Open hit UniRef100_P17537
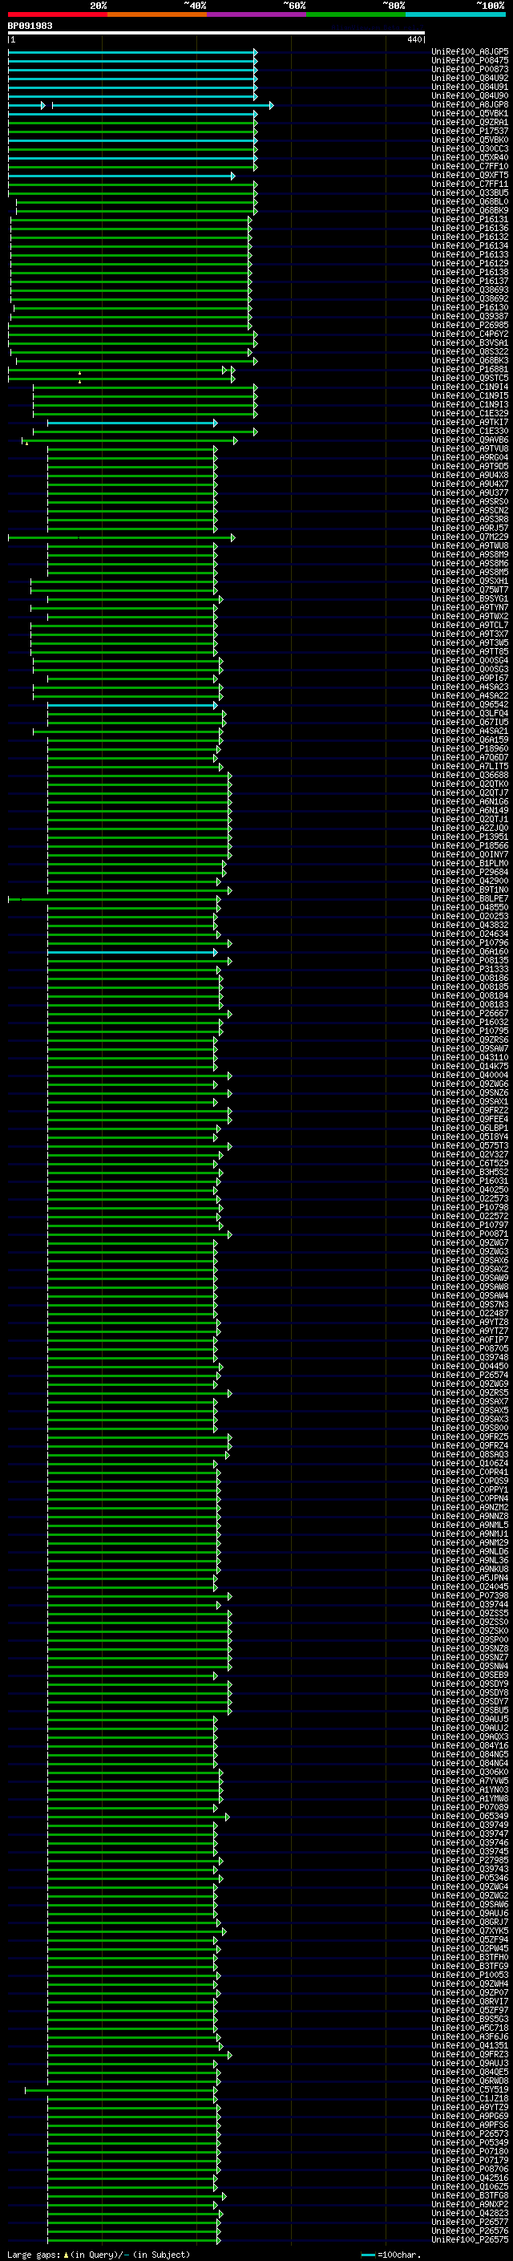The image size is (513, 2261). 470,131
